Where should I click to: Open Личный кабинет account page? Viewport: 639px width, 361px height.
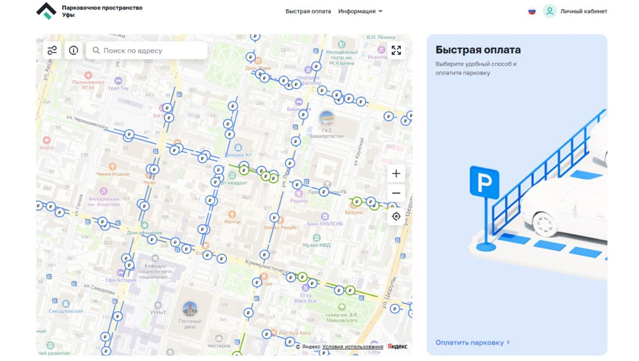tap(583, 11)
